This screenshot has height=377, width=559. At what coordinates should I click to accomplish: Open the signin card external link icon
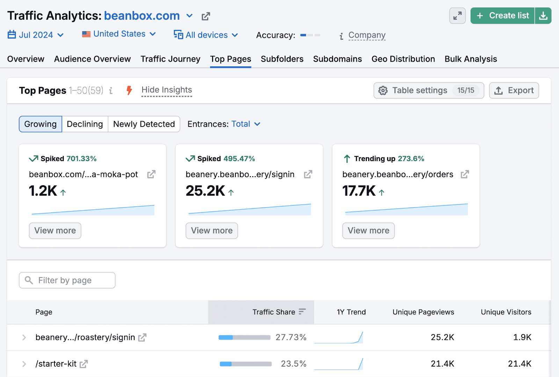point(308,174)
